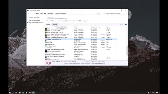168x94 pixels.
Task: Click the scrollbar down arrow
Action: coord(127,60)
